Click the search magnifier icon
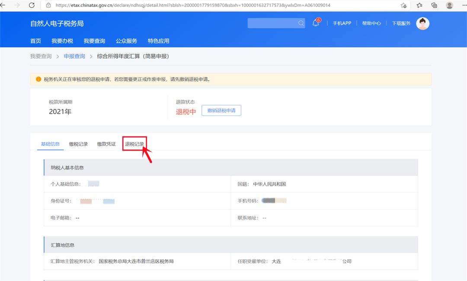Screen dimensions: 467x281 [300, 23]
